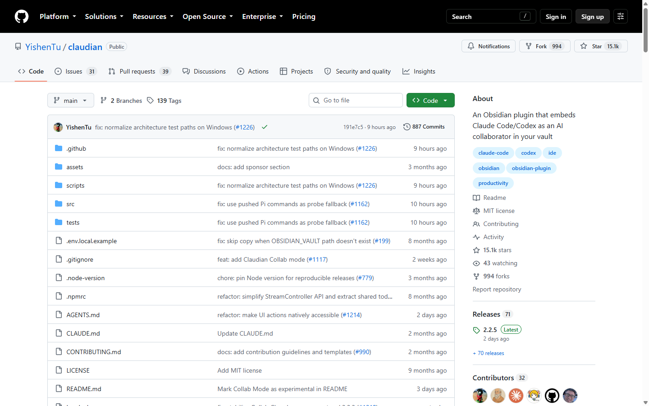
Task: Click the scripts folder icon
Action: coord(59,185)
